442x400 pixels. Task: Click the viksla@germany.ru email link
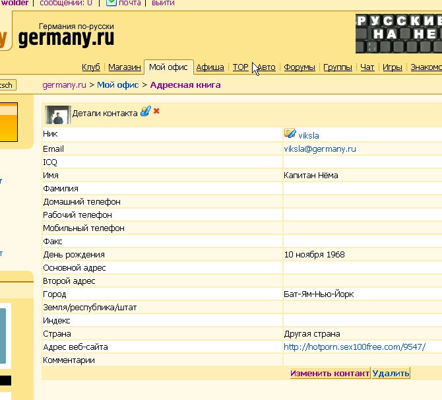coord(320,149)
